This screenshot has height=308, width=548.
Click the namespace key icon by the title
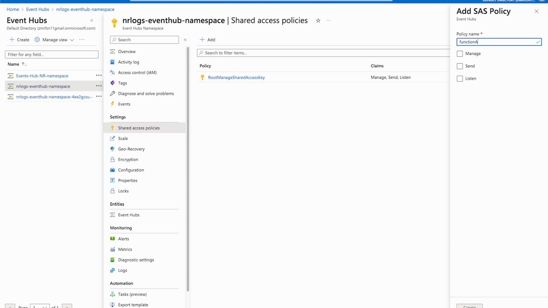[114, 23]
